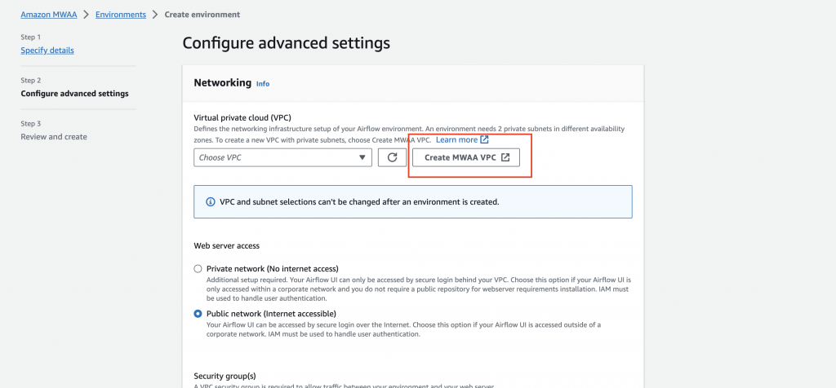The width and height of the screenshot is (836, 388).
Task: Click the VPC selections can't be changed notice text
Action: pyautogui.click(x=359, y=202)
